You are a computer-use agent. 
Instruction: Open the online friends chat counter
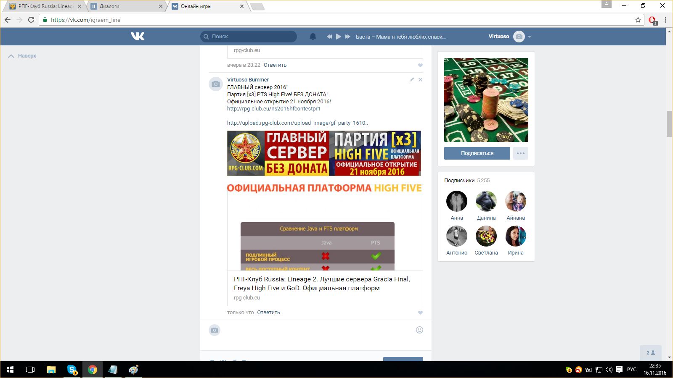tap(651, 353)
